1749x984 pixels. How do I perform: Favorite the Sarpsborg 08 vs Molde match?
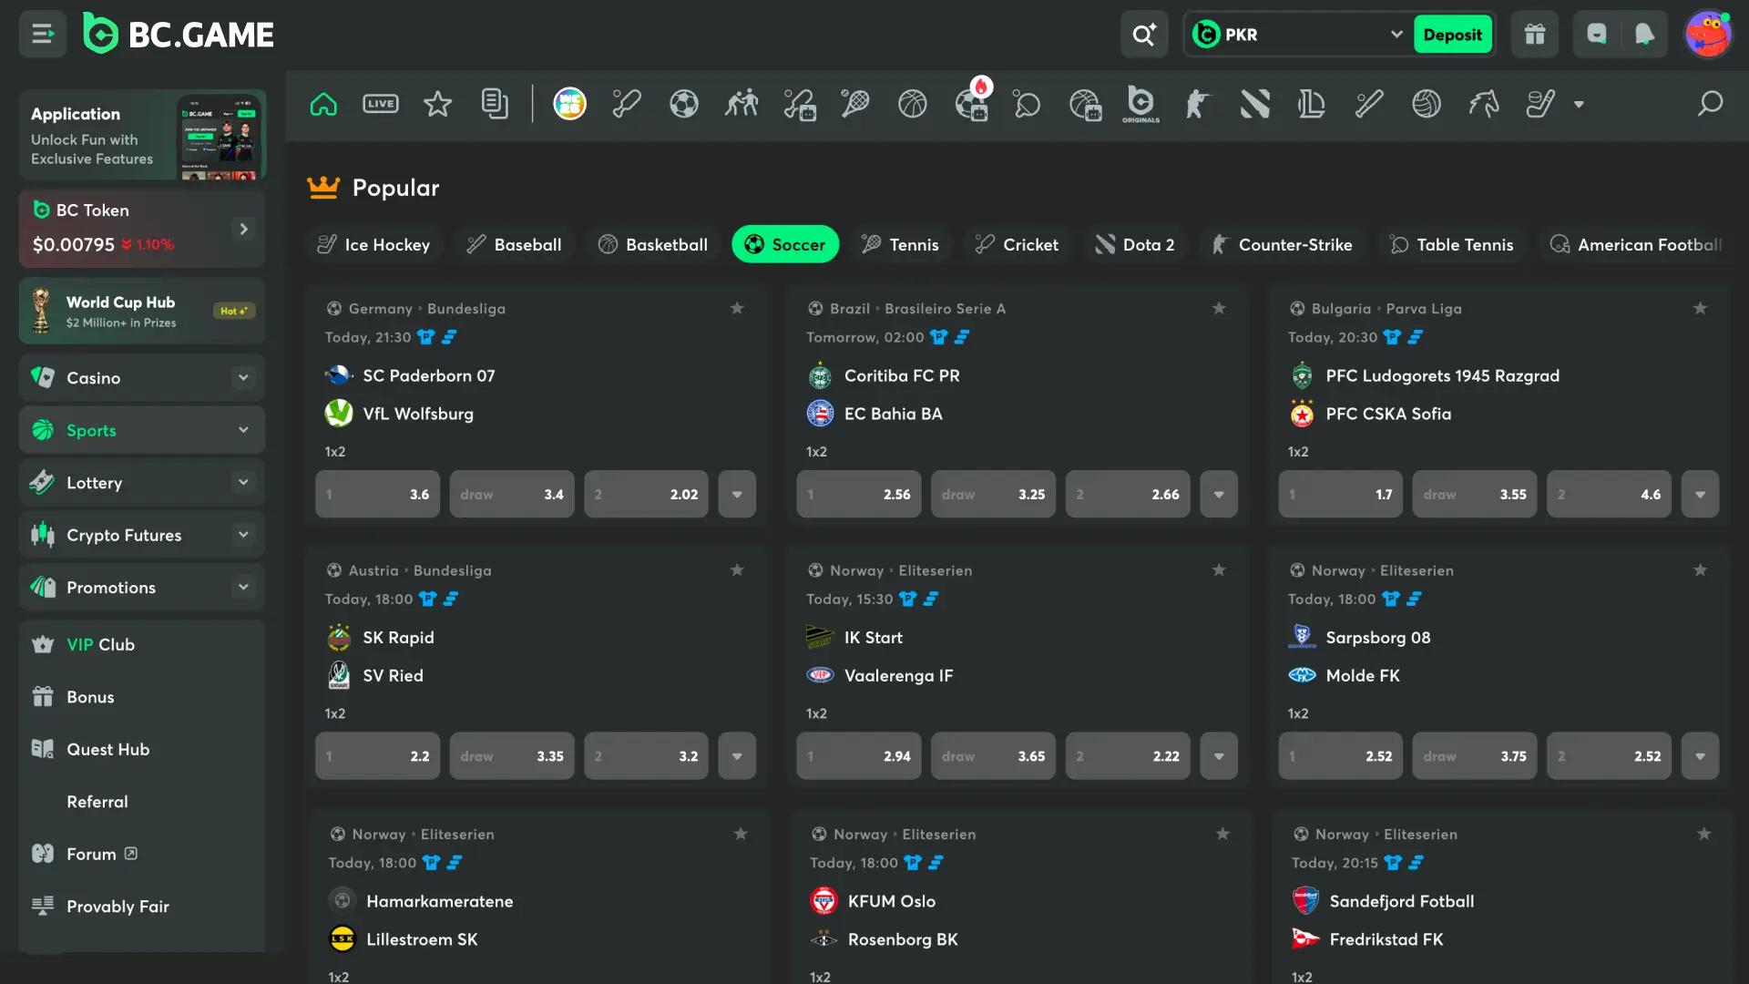tap(1700, 569)
